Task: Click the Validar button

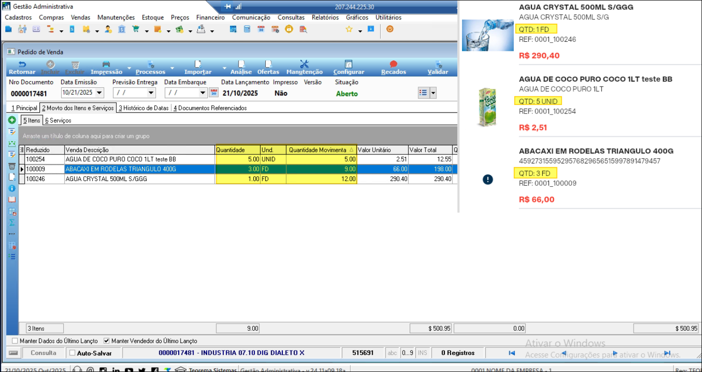Action: click(x=437, y=67)
